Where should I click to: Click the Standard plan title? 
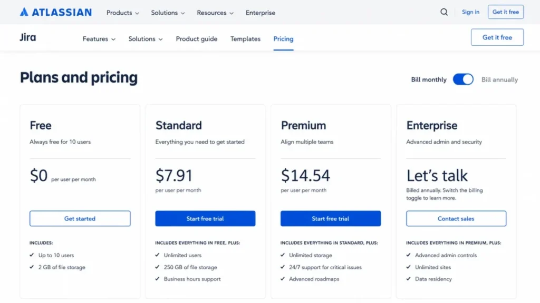[178, 125]
